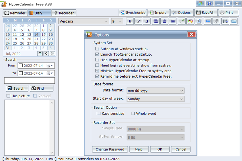Click the eyedropper color picker icon

pyautogui.click(x=182, y=21)
